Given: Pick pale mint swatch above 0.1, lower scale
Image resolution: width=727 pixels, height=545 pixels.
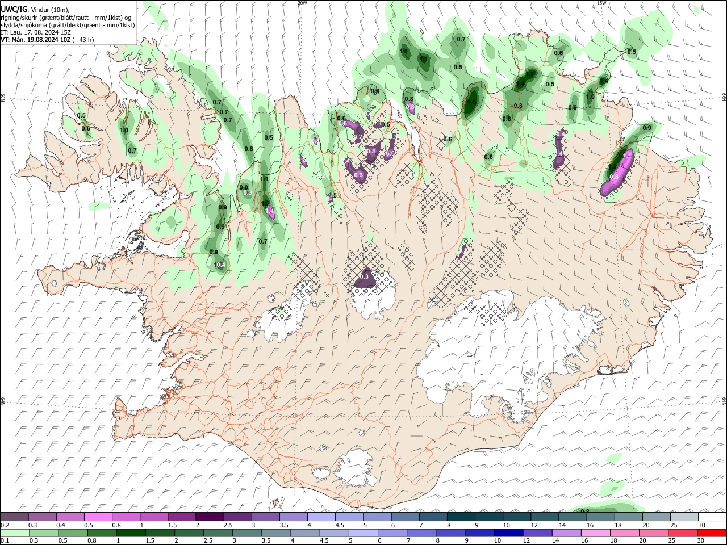Looking at the screenshot, I should click(14, 533).
